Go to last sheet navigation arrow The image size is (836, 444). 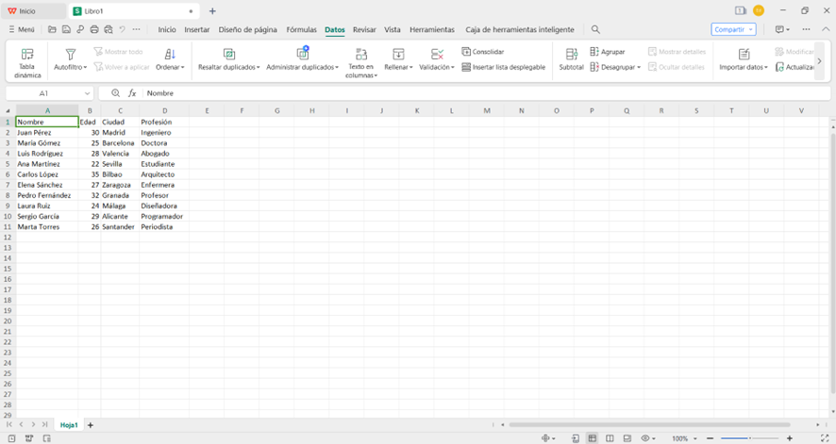coord(44,424)
